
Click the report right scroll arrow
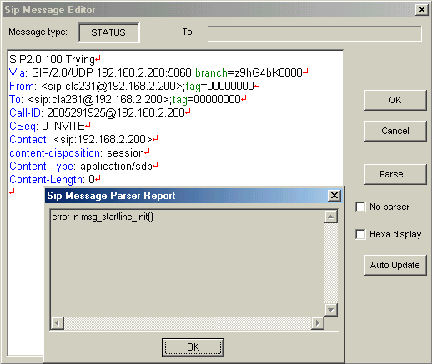click(x=318, y=323)
